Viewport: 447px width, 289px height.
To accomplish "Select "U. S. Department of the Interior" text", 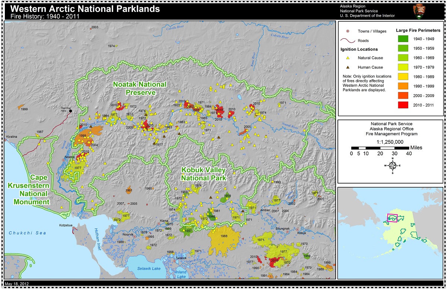I will click(x=367, y=16).
